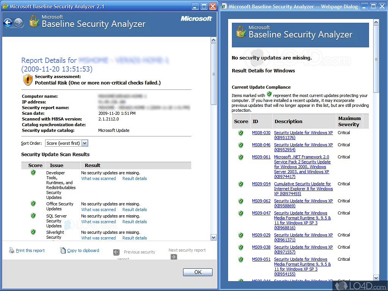Click the Next security report arrow icon
This screenshot has height=291, width=388.
[174, 257]
